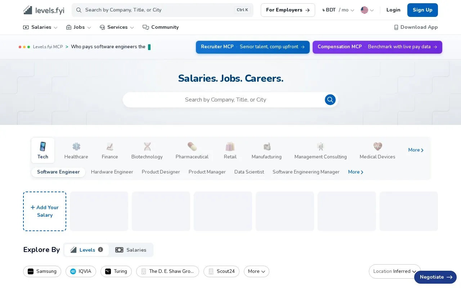Select the Software Engineer role tab
This screenshot has height=288, width=461.
pyautogui.click(x=58, y=172)
